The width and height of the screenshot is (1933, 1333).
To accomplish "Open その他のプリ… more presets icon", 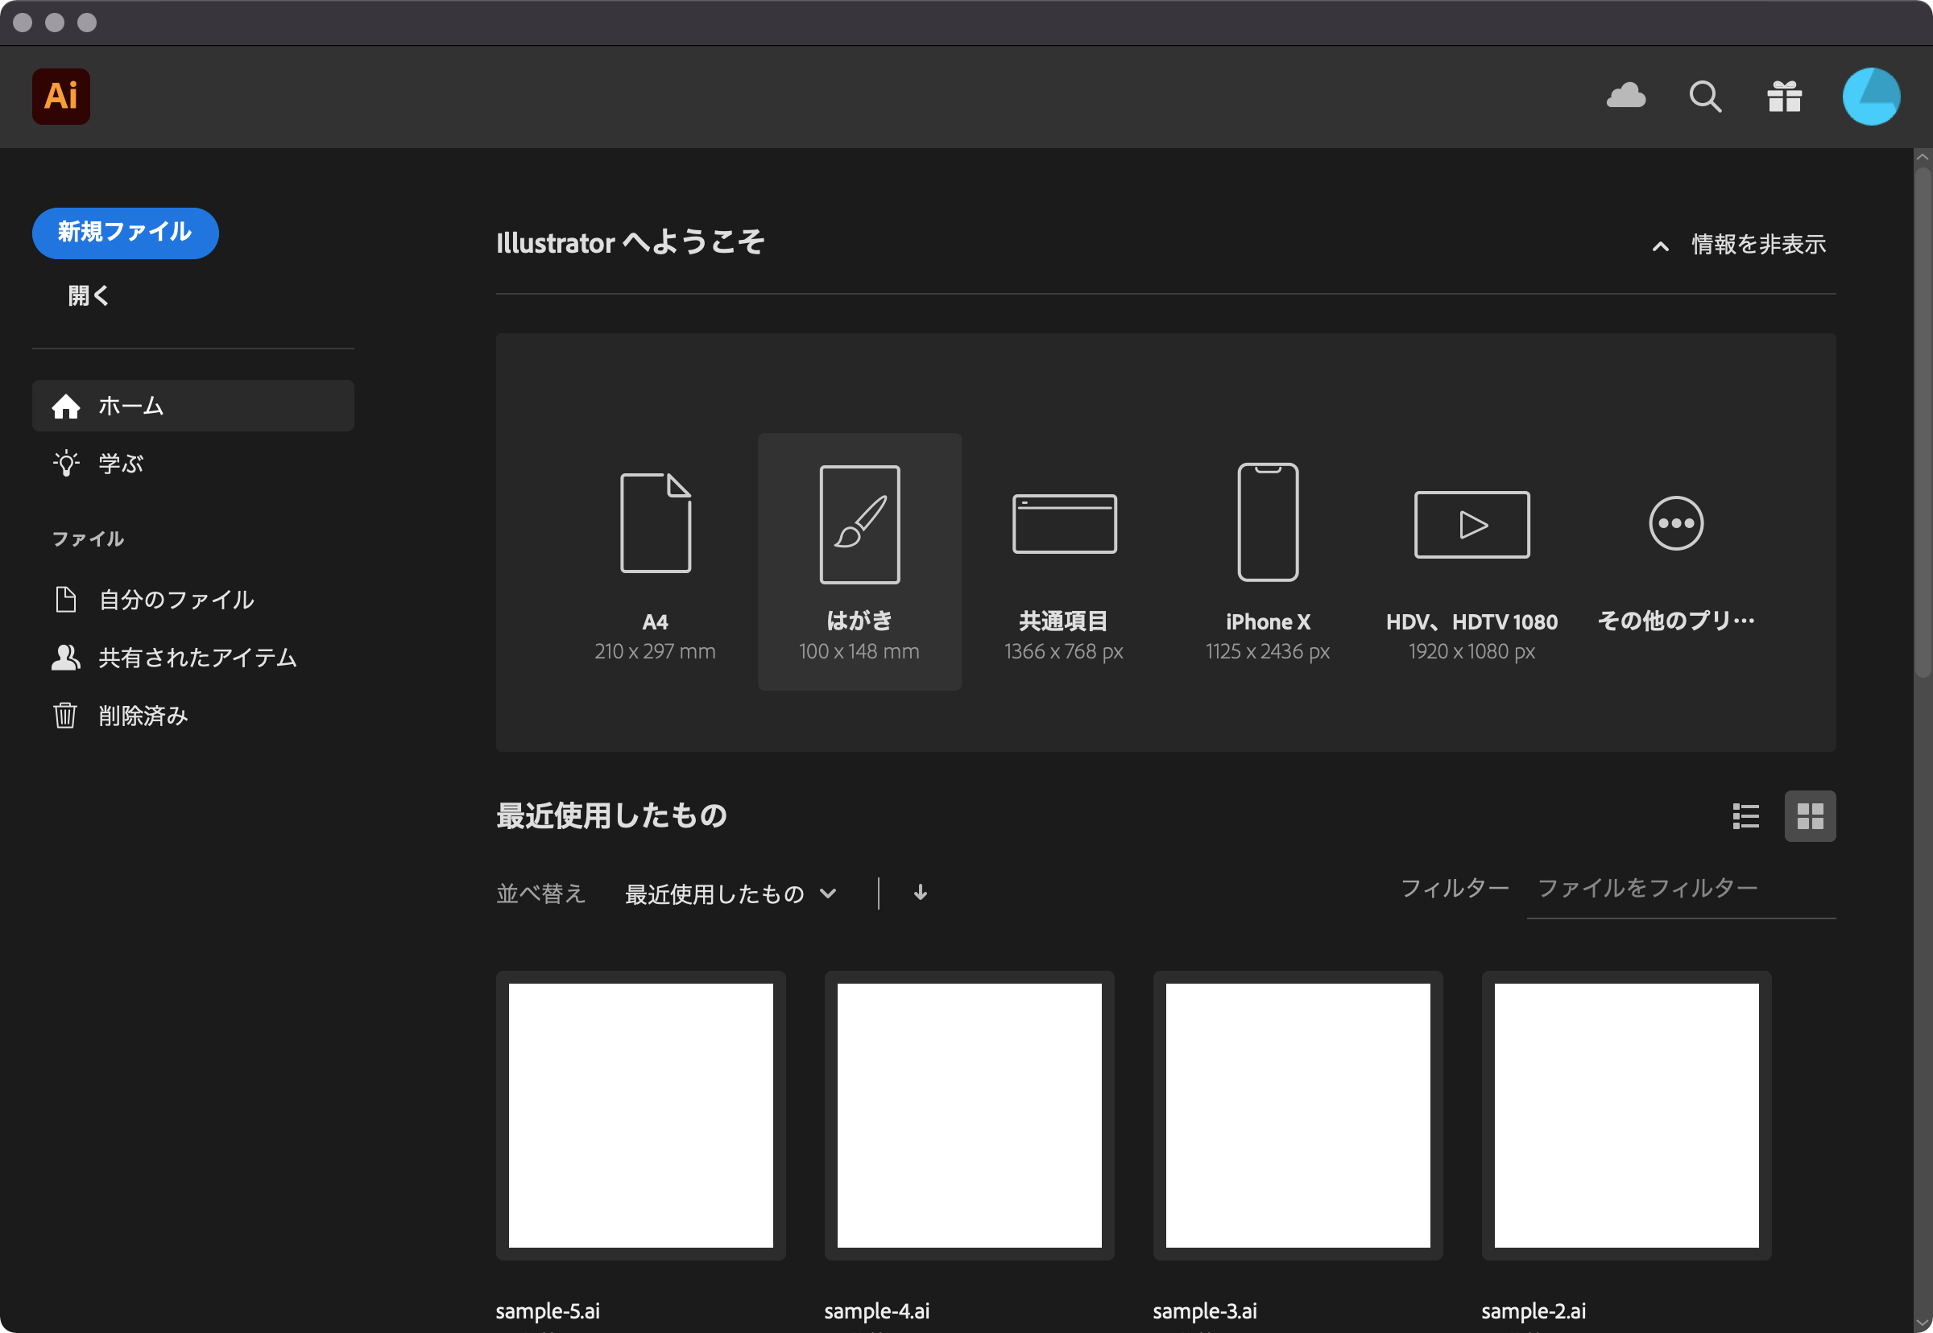I will point(1675,523).
